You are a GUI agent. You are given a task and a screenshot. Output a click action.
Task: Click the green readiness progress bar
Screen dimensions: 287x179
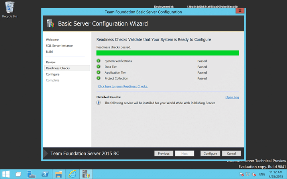[x=168, y=53]
